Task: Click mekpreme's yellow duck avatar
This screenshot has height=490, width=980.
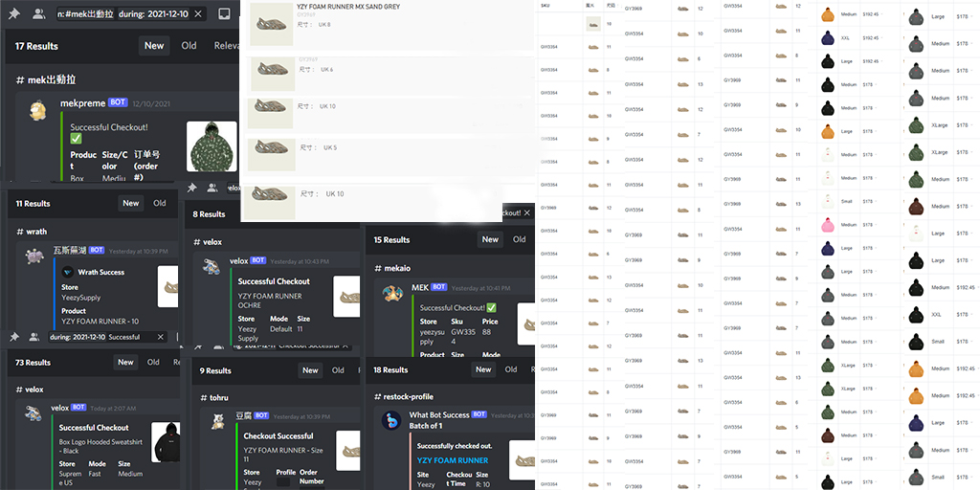Action: tap(38, 110)
